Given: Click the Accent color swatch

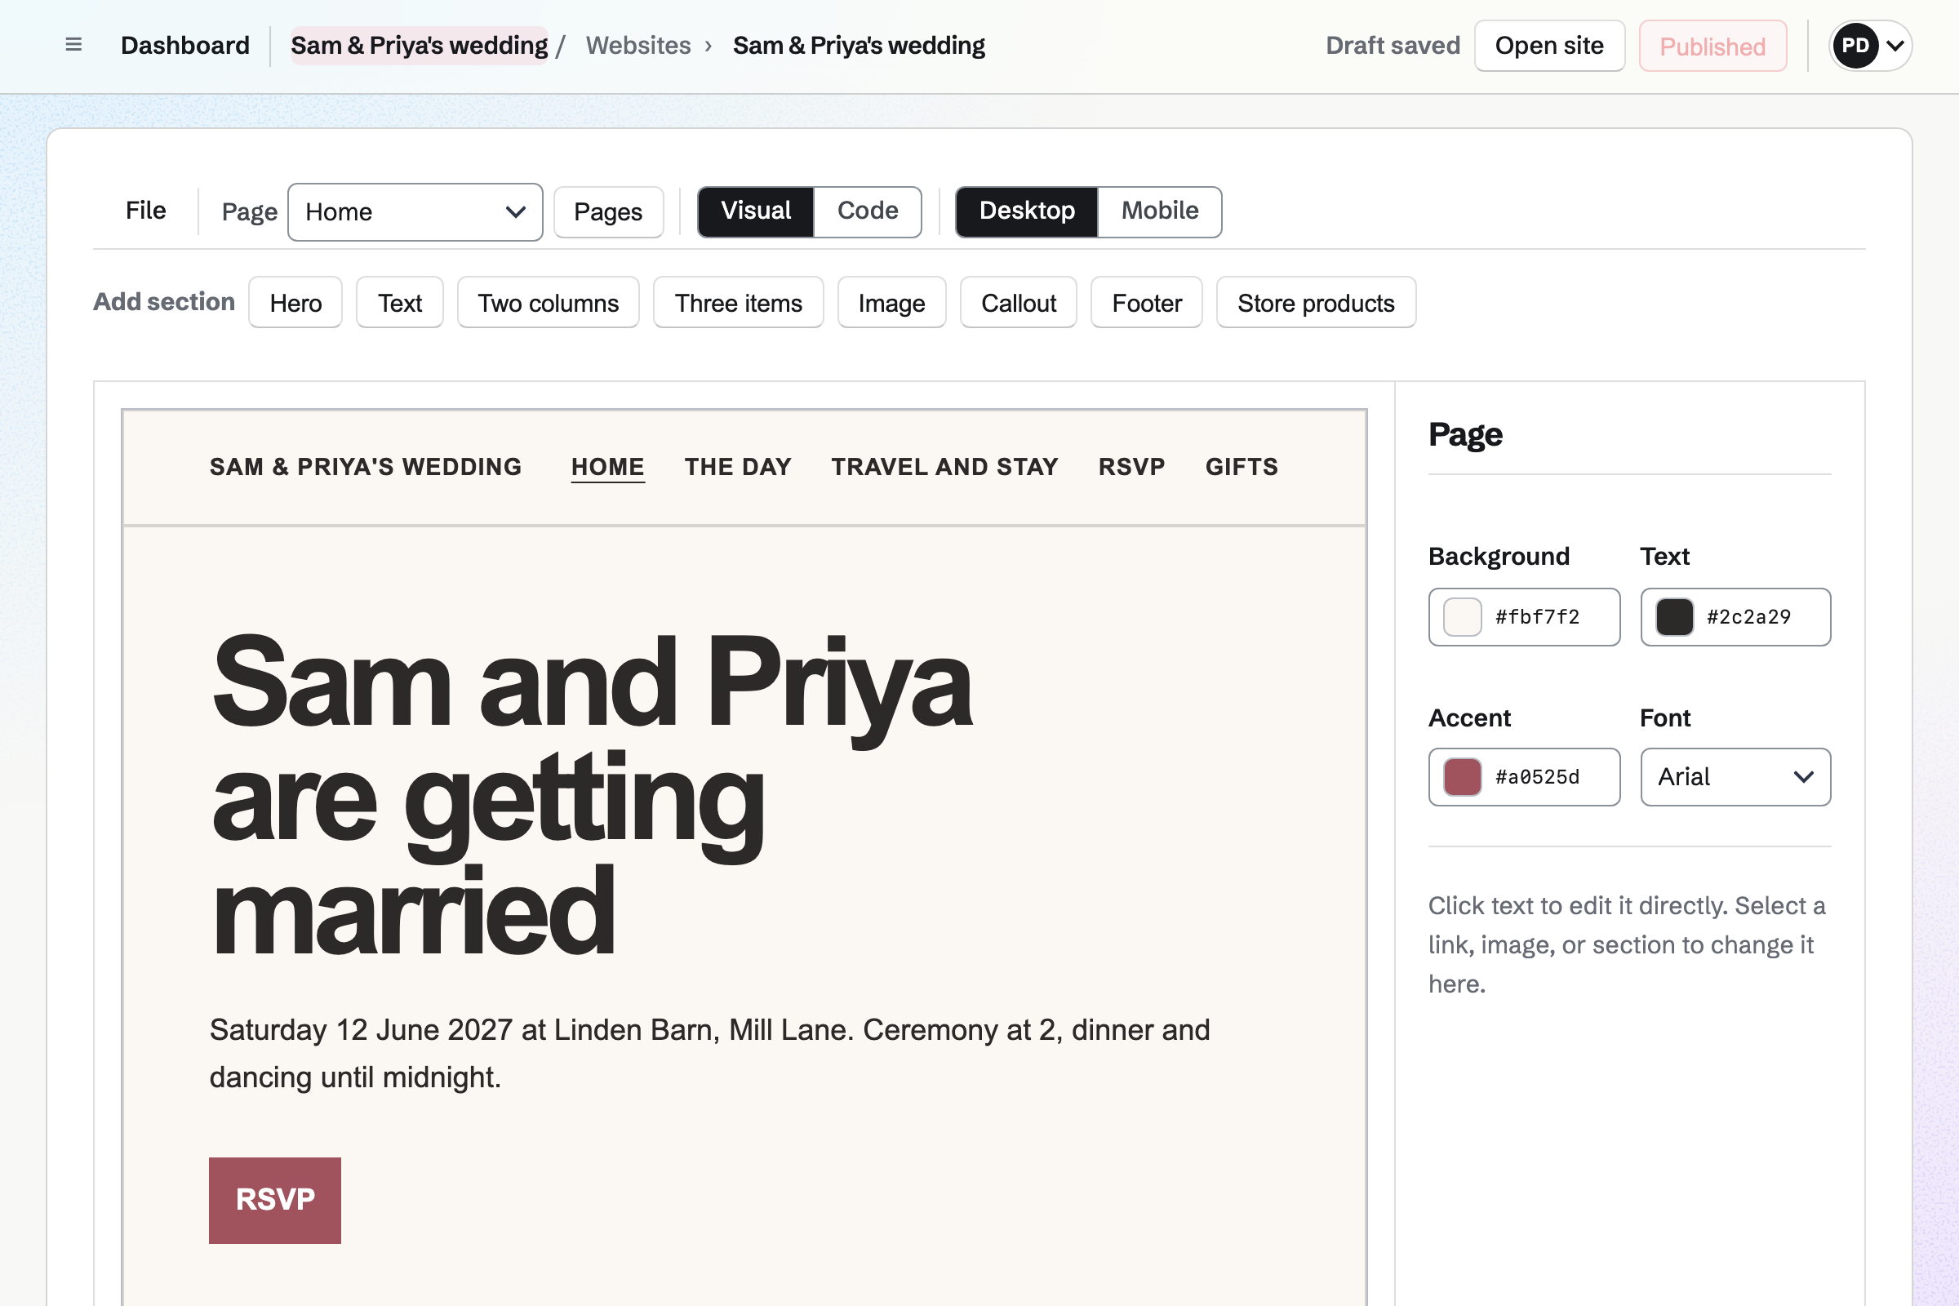Looking at the screenshot, I should click(1462, 777).
